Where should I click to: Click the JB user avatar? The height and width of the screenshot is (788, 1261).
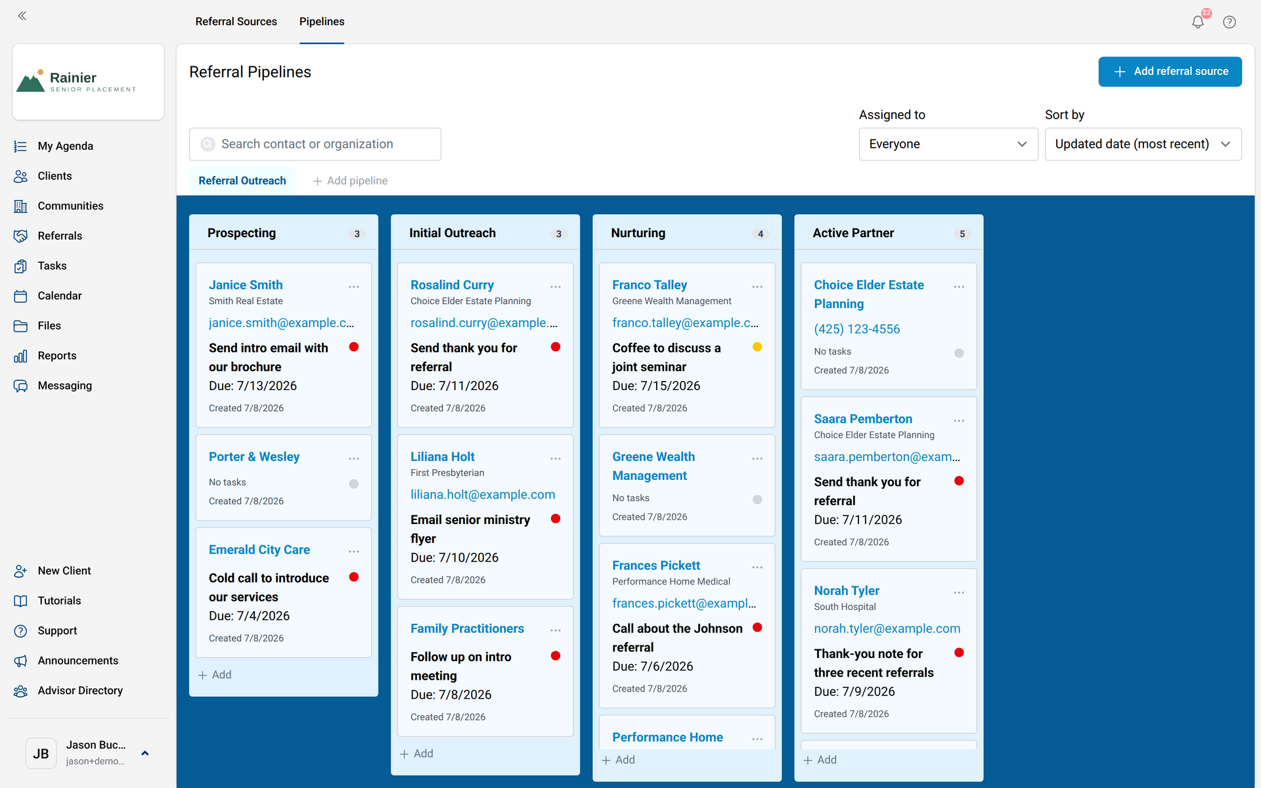[41, 753]
